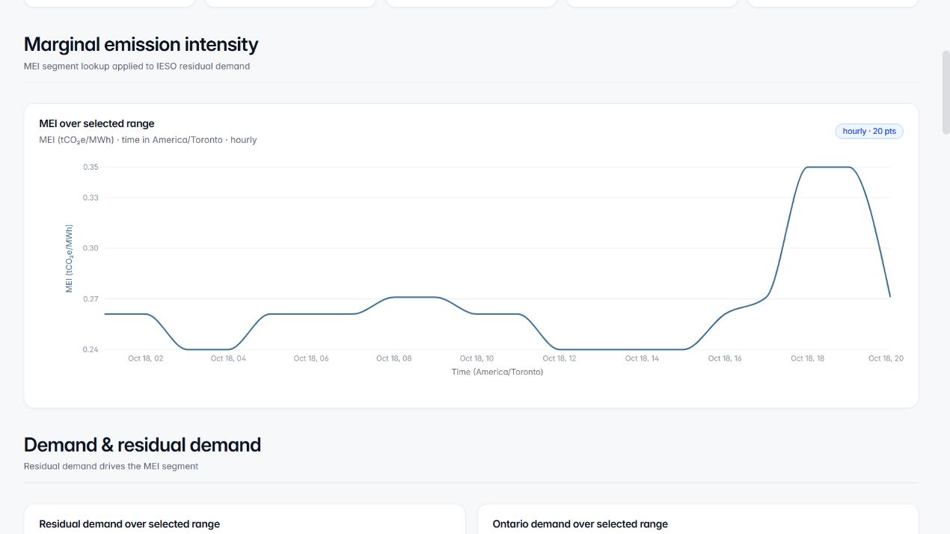Click x-axis label Oct 18, 18

[x=808, y=359]
